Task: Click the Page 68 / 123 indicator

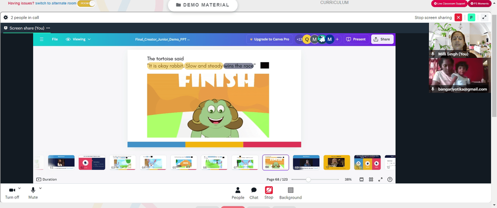Action: pos(277,179)
